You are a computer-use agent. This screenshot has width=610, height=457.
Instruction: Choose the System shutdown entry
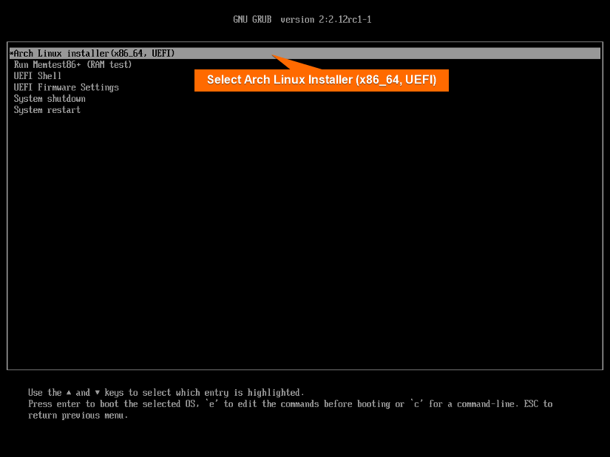tap(50, 99)
